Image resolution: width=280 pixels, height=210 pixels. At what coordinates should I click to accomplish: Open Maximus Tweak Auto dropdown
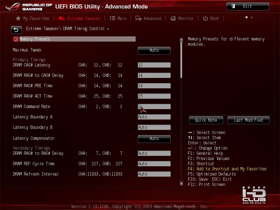(154, 51)
